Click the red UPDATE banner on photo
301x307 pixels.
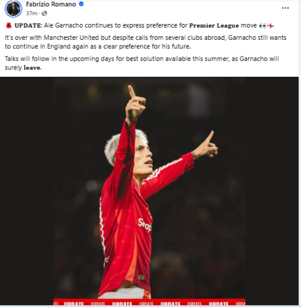pyautogui.click(x=149, y=302)
